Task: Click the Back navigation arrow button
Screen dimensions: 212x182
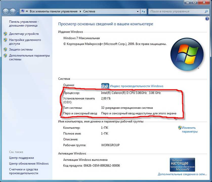Action: click(6, 11)
